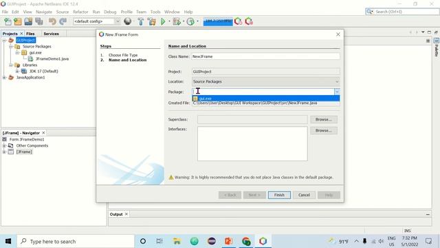This screenshot has height=248, width=440.
Task: Select the JavaApplication1 project
Action: click(30, 77)
